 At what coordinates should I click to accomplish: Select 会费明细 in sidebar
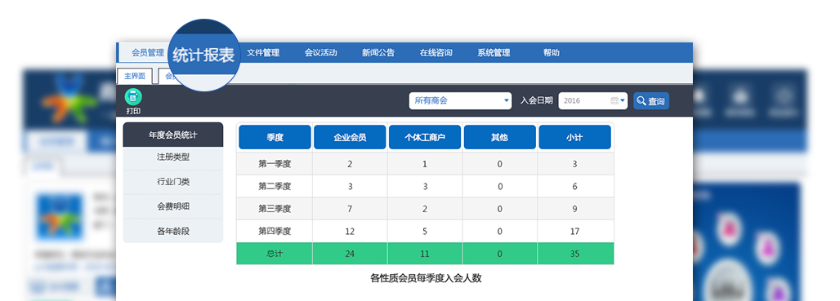click(173, 206)
